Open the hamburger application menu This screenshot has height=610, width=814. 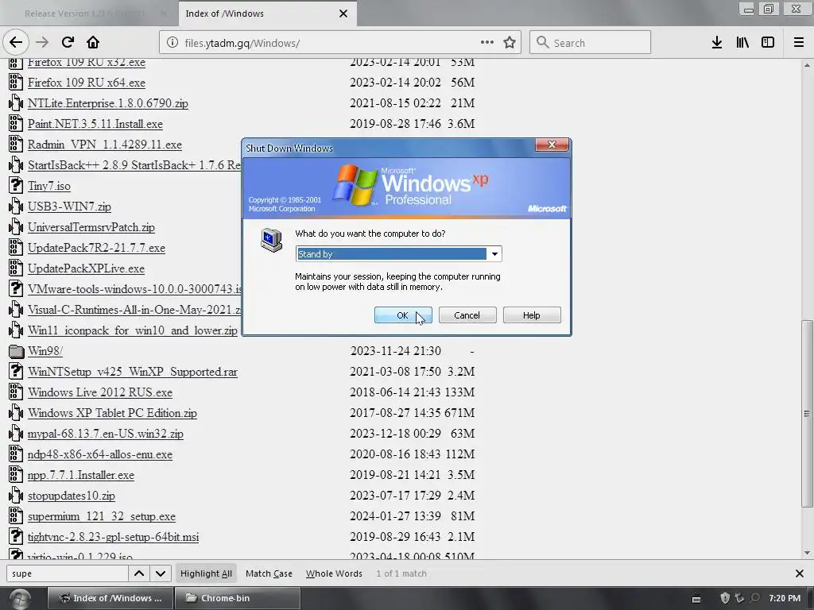(x=799, y=43)
